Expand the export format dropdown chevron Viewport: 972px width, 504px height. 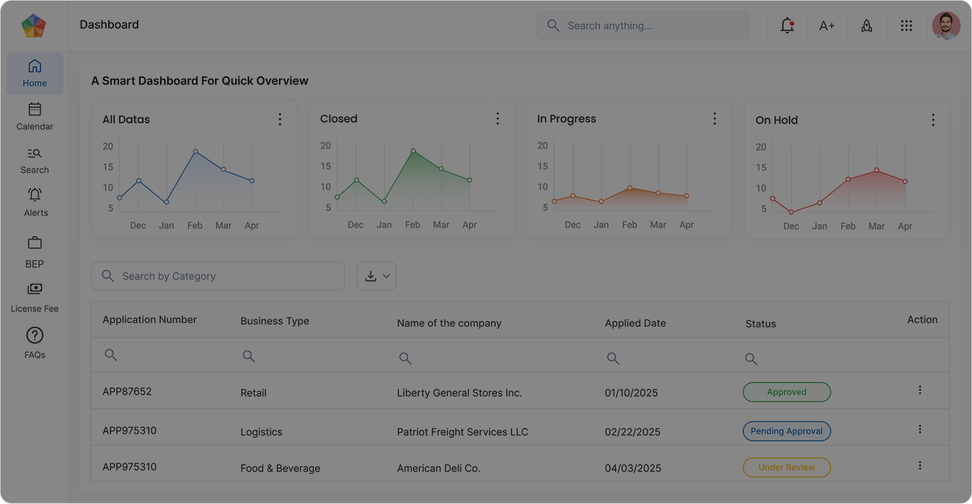coord(386,276)
